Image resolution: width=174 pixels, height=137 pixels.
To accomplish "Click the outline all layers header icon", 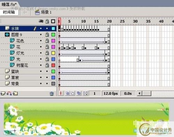I will (53, 21).
